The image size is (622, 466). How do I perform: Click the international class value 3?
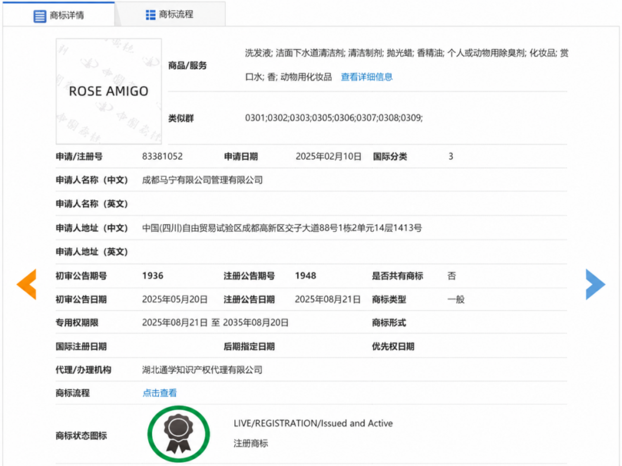pos(451,156)
